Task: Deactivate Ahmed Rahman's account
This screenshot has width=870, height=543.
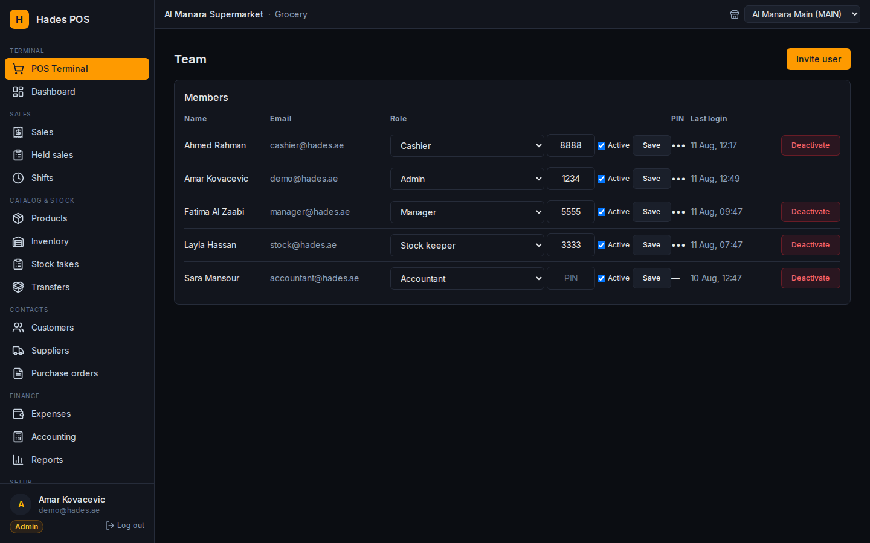Action: (810, 145)
